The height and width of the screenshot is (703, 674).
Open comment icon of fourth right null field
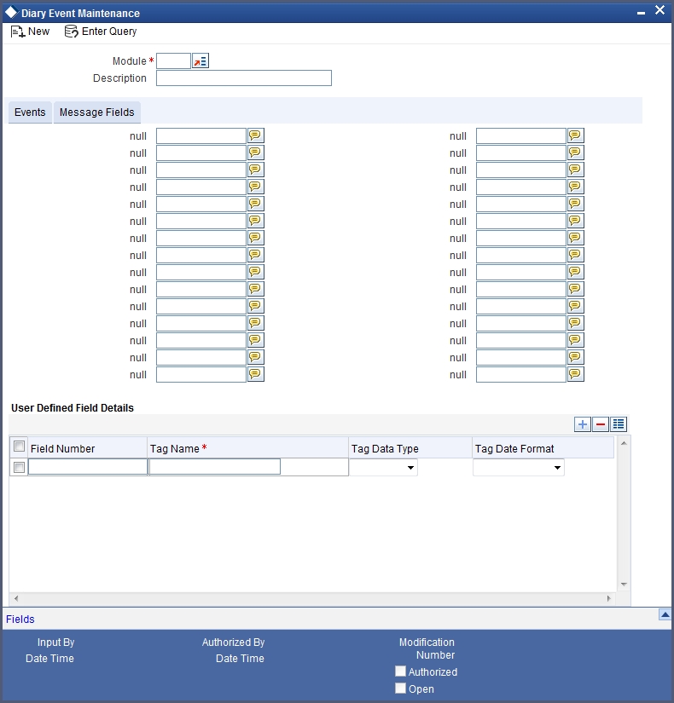(576, 187)
